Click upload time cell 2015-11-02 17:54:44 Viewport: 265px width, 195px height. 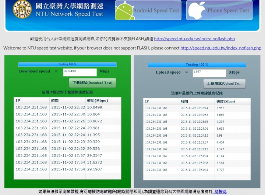click(x=197, y=170)
